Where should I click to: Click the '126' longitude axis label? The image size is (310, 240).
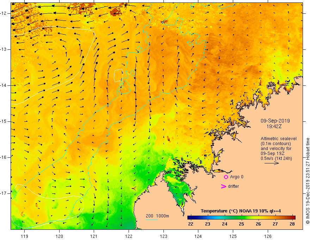pos(268,236)
